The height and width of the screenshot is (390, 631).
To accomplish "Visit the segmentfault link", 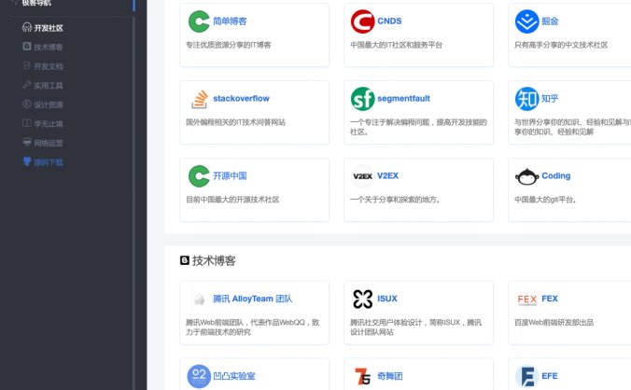I will coord(403,99).
